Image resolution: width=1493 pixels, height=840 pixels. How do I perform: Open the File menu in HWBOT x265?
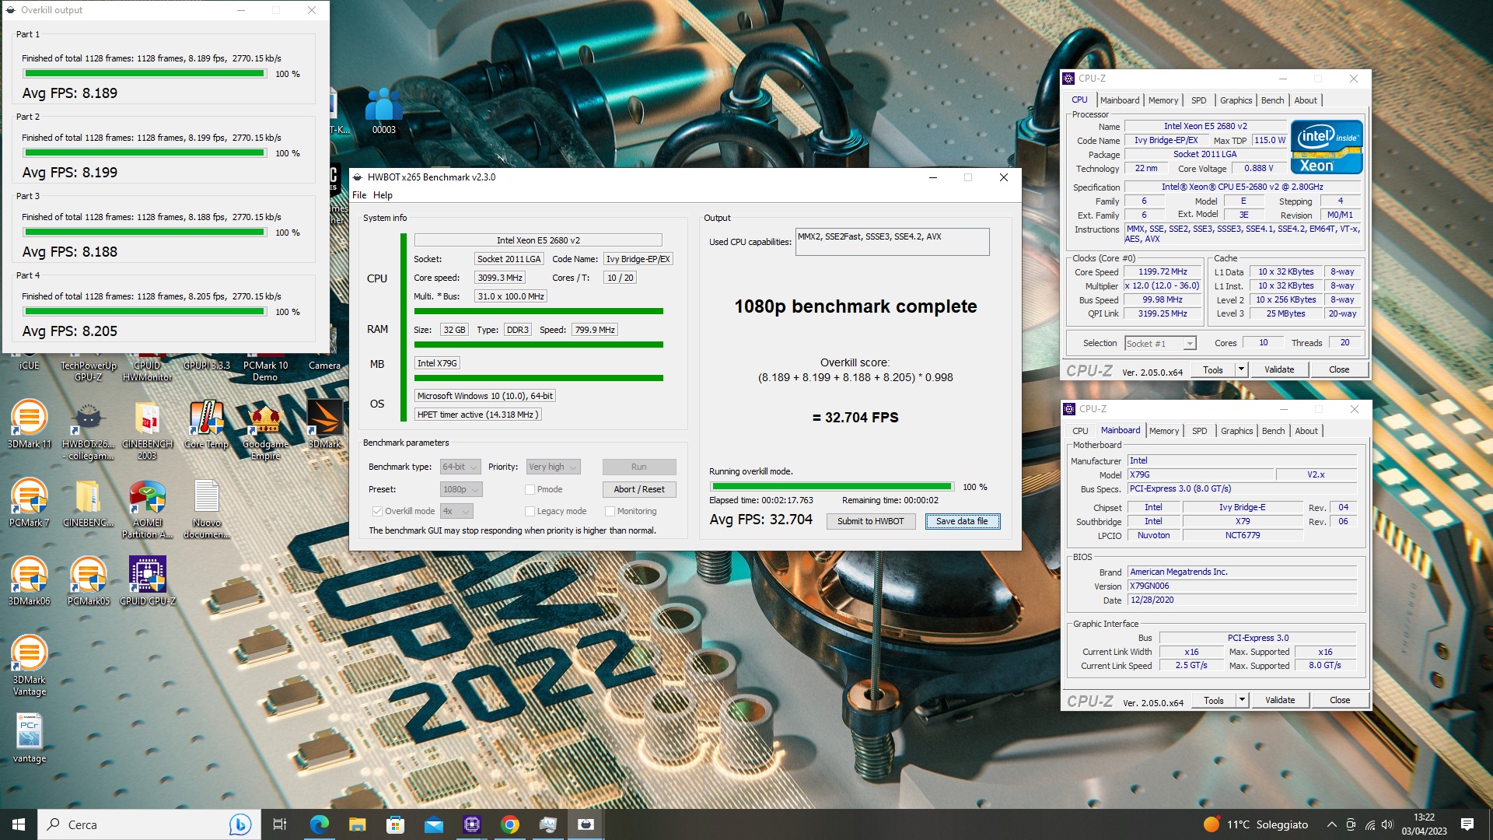coord(359,195)
